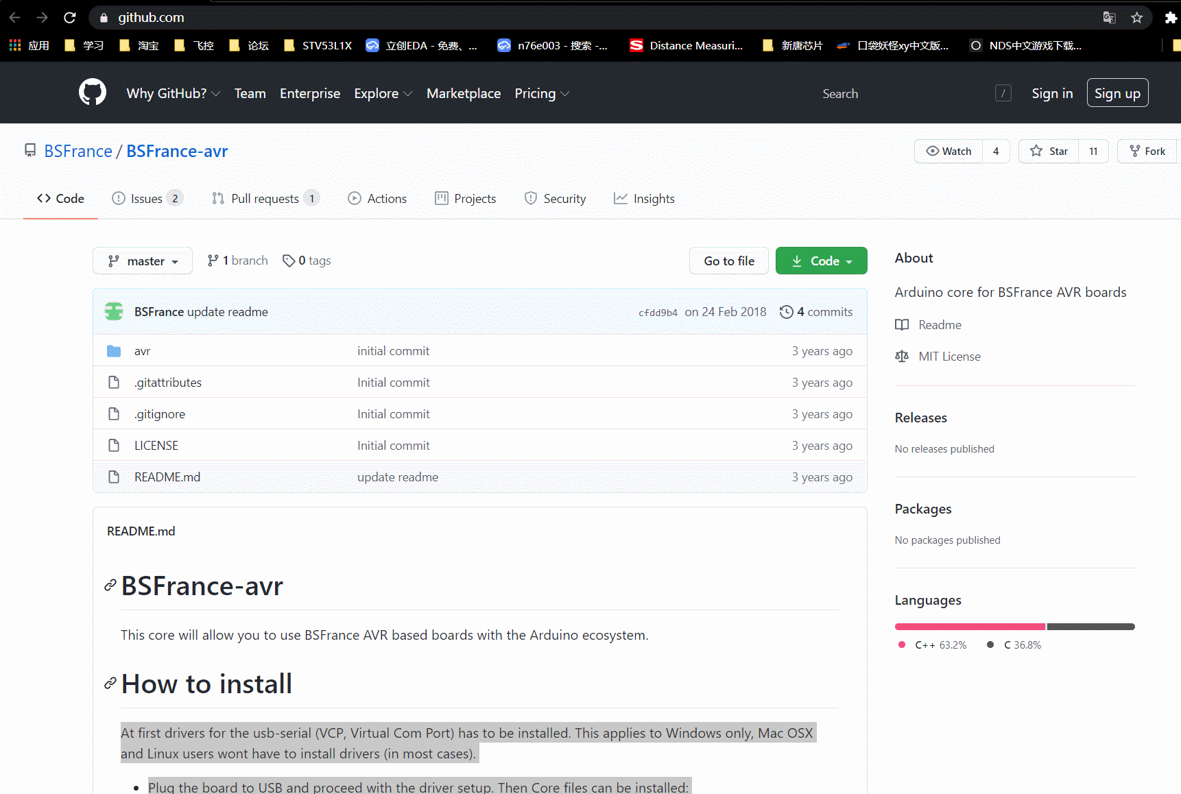Click the LICENSE file icon
The image size is (1181, 794).
(x=114, y=445)
